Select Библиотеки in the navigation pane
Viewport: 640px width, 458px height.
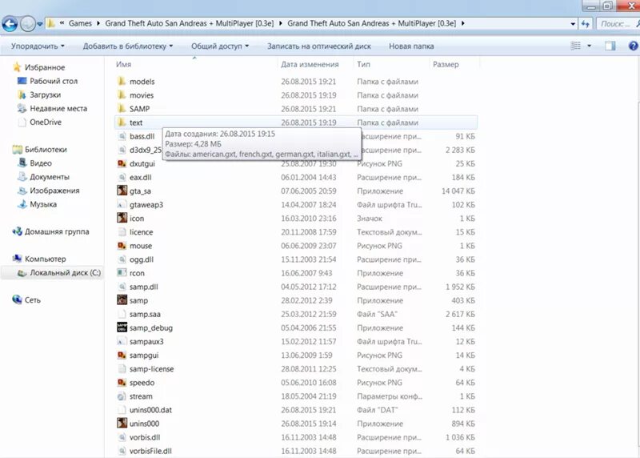[x=46, y=150]
